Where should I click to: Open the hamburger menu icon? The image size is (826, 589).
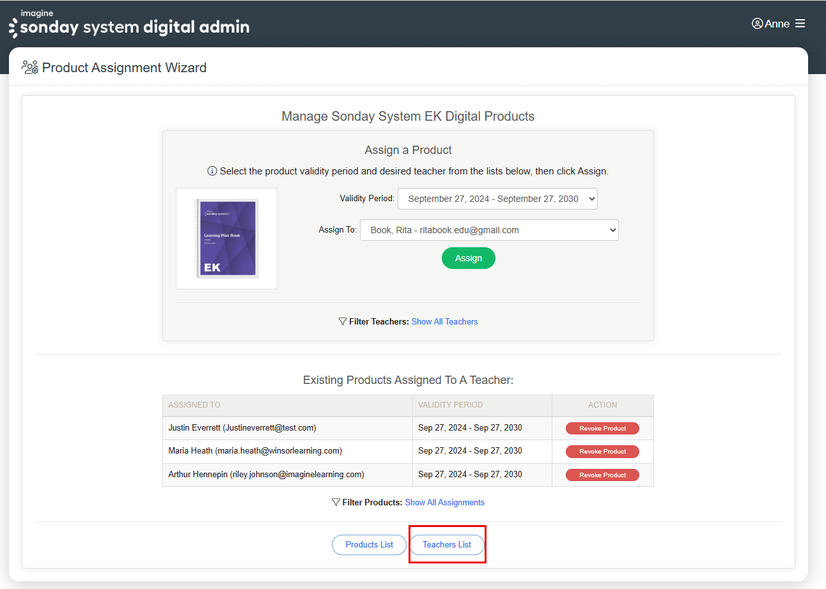pos(800,24)
